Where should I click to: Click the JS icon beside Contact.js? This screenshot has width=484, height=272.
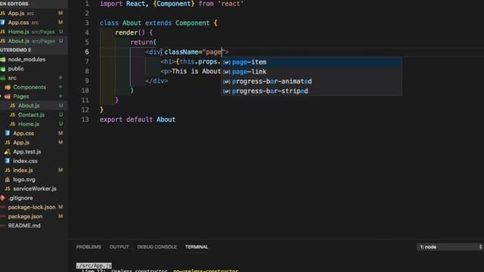point(12,115)
